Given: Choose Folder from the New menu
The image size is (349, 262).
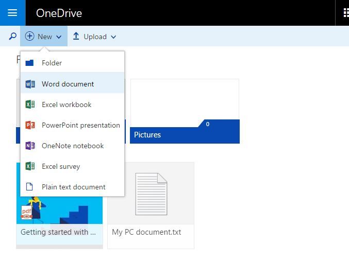Looking at the screenshot, I should point(72,63).
